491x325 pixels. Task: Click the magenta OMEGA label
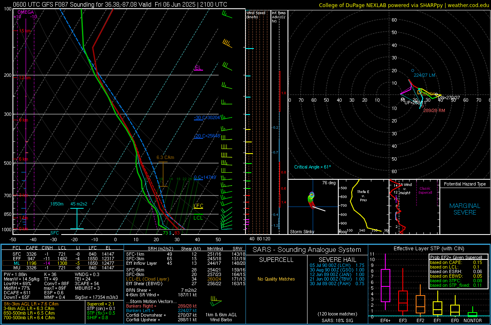click(25, 12)
